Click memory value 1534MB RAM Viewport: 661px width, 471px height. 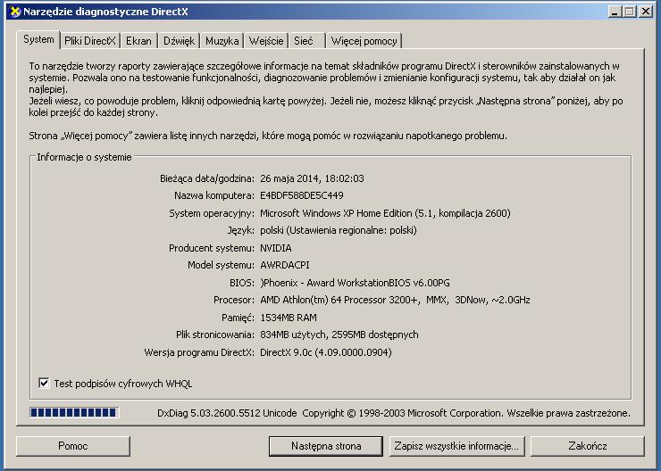coord(289,318)
